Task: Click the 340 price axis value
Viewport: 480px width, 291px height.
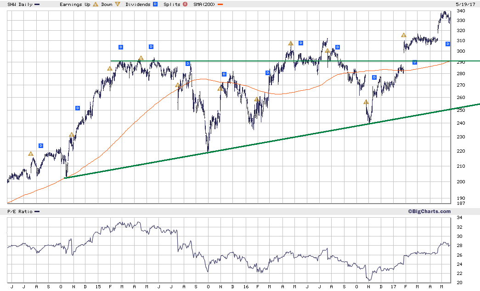Action: pyautogui.click(x=461, y=11)
